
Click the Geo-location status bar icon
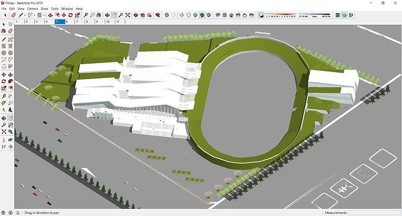(x=4, y=212)
